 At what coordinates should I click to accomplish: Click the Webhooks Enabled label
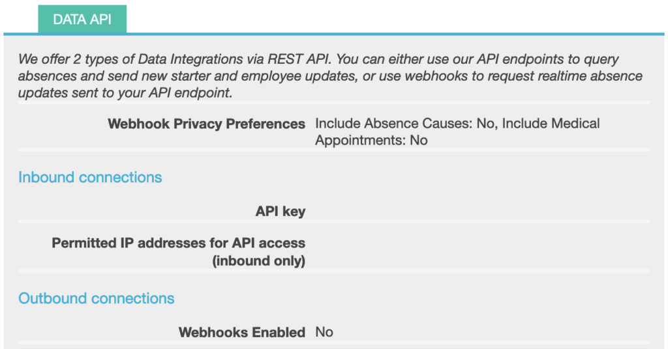click(241, 333)
